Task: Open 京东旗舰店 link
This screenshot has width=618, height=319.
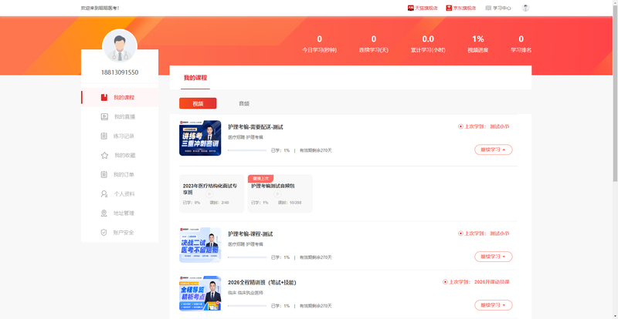Action: [464, 8]
